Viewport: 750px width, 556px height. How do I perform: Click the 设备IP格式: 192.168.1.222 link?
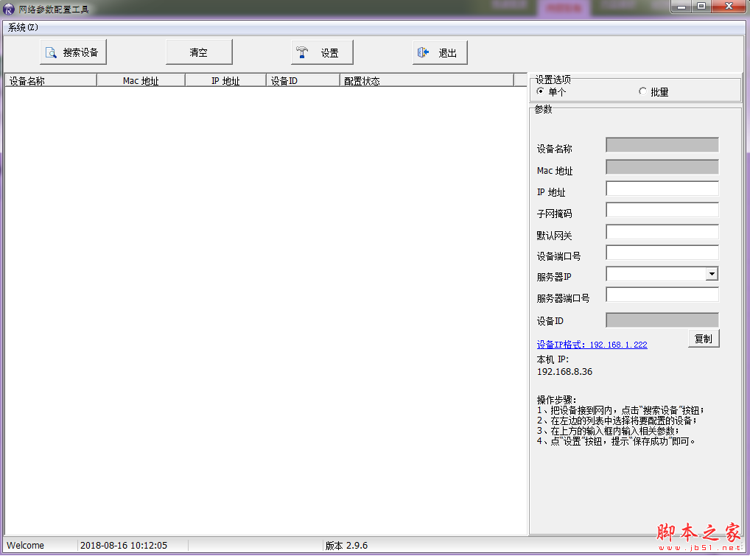[592, 344]
